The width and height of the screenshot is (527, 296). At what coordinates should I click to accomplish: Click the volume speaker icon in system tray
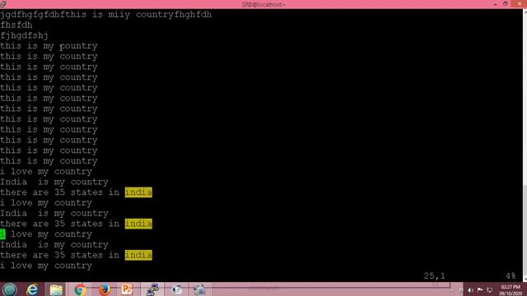pyautogui.click(x=470, y=290)
